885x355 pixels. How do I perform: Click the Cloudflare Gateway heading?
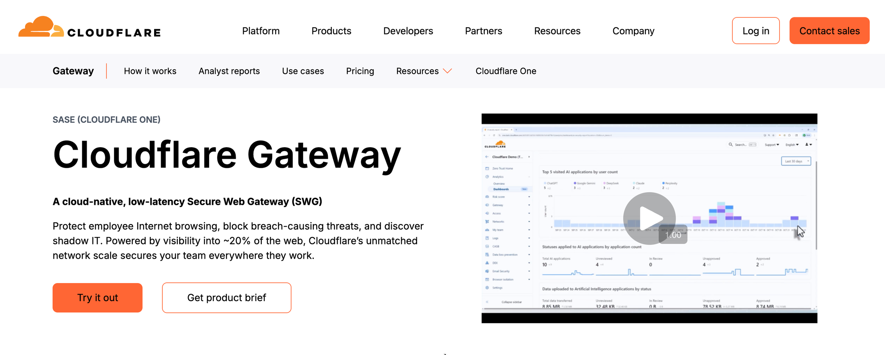[227, 155]
